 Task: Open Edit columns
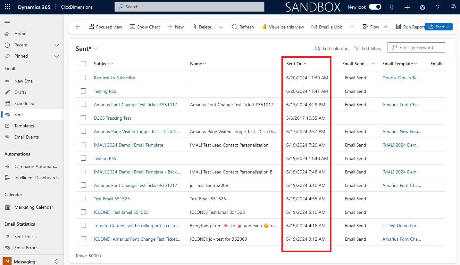pyautogui.click(x=331, y=48)
